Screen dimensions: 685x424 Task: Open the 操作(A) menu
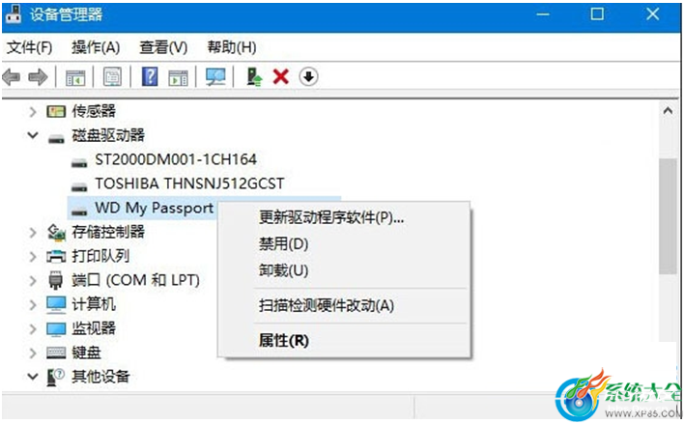pyautogui.click(x=96, y=47)
